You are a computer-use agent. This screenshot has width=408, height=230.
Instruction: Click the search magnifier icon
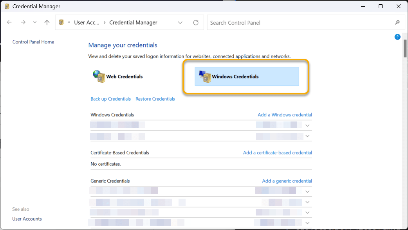tap(397, 23)
